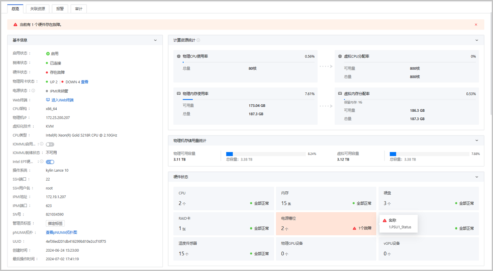Click the green 启用 status icon
The image size is (493, 271).
coord(48,54)
